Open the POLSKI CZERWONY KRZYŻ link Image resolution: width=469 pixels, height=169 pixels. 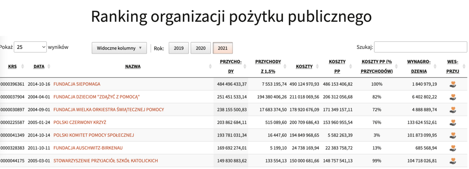[x=80, y=122]
